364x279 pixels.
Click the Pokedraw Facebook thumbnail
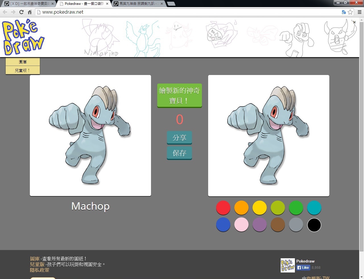tap(288, 265)
